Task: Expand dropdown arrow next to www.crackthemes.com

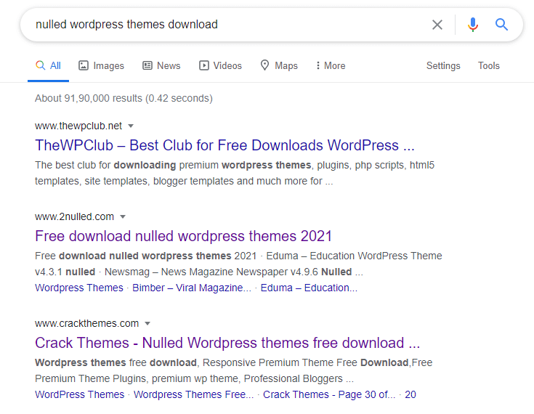Action: [147, 323]
